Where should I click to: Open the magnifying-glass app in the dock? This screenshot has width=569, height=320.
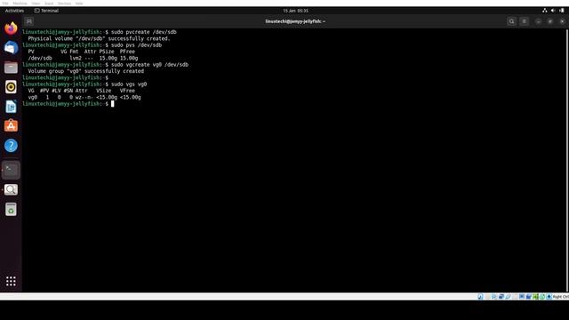[11, 189]
